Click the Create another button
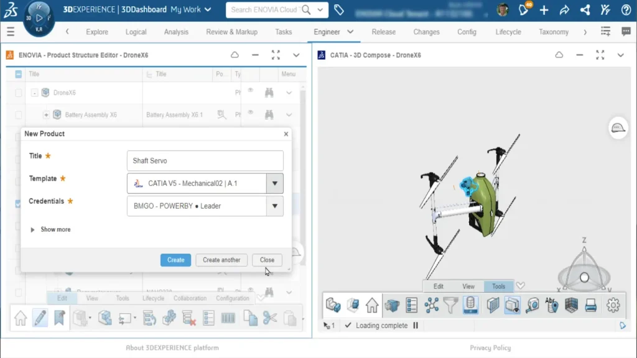637x358 pixels. pyautogui.click(x=221, y=260)
